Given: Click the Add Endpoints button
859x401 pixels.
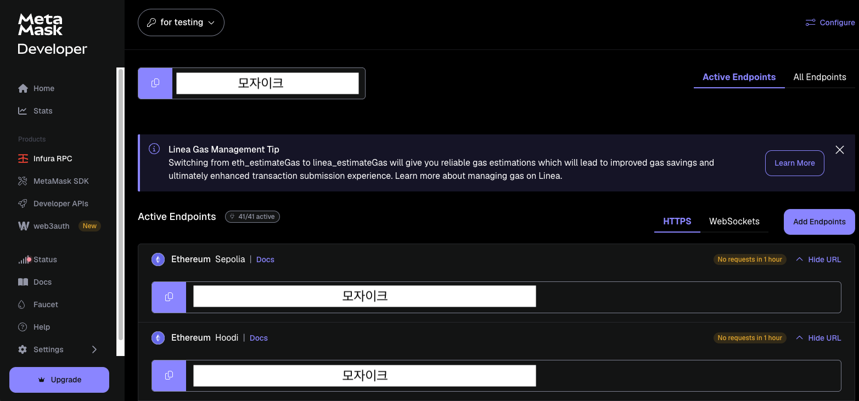Looking at the screenshot, I should click(x=819, y=222).
